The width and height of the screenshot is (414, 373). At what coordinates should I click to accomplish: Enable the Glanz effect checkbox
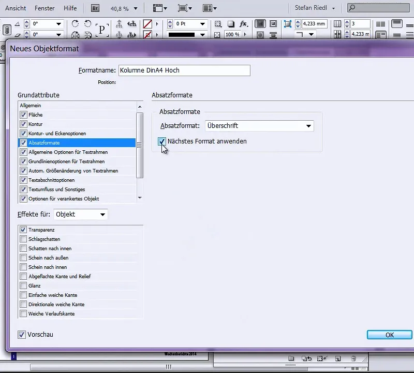tap(23, 285)
